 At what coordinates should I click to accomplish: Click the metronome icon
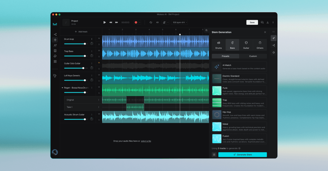tap(164, 22)
